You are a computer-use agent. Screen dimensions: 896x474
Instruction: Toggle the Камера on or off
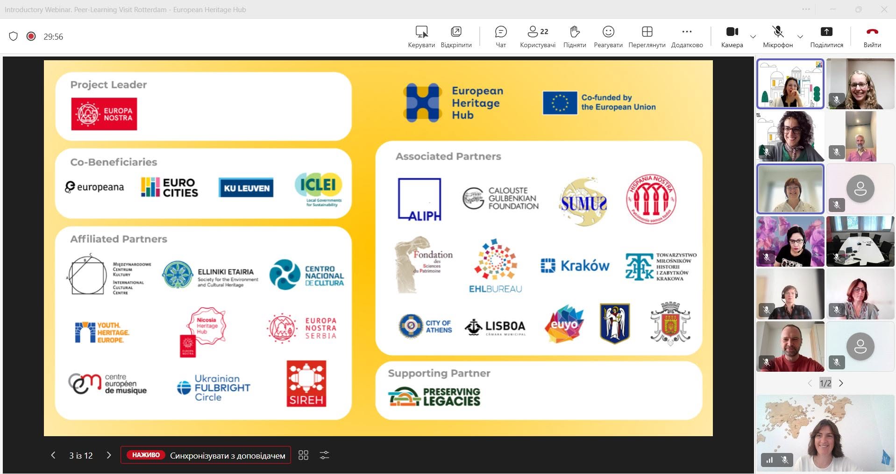[732, 37]
